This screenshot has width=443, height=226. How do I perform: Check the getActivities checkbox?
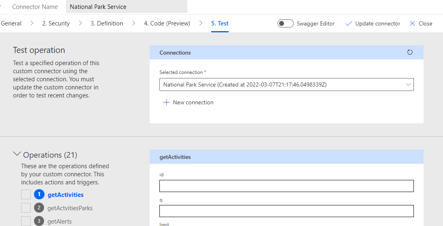click(26, 194)
